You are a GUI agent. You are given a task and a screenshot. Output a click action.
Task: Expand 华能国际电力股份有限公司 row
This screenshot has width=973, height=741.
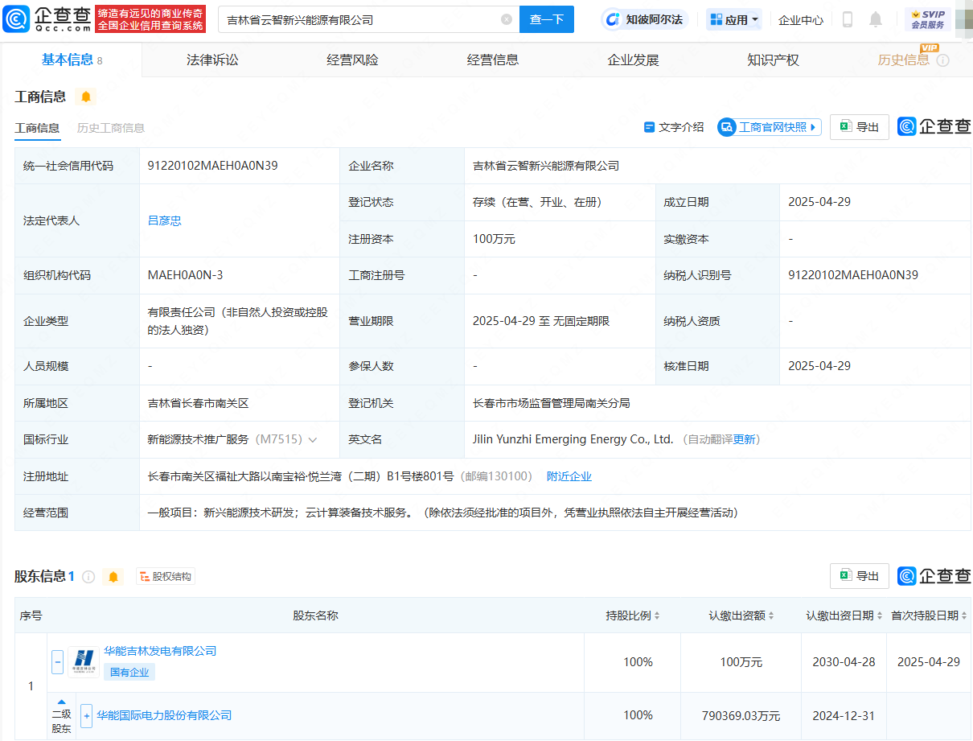click(x=87, y=715)
